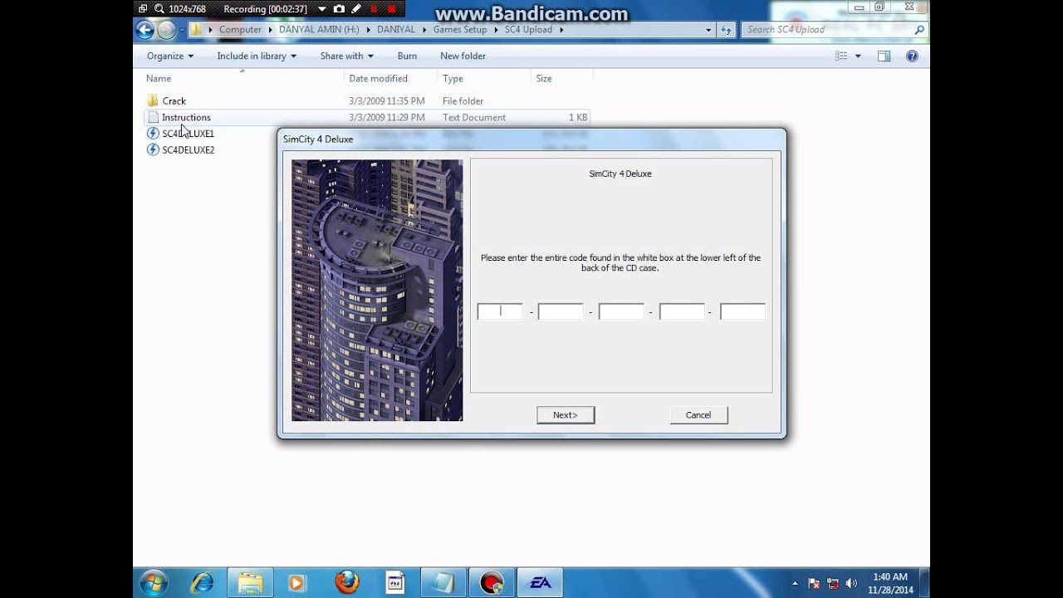
Task: Click DANYAL AMIN (H:) breadcrumb
Action: tap(319, 29)
